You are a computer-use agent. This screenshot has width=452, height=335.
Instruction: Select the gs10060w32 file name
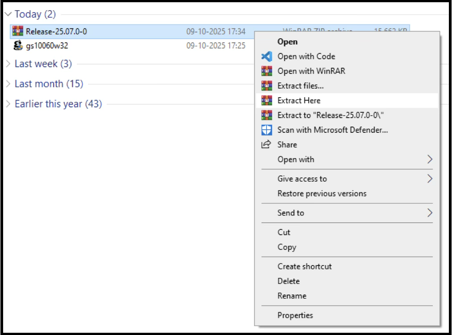[x=47, y=45]
